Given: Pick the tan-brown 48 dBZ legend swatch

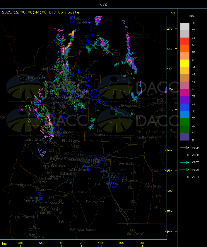Looking at the screenshot, I should [185, 78].
